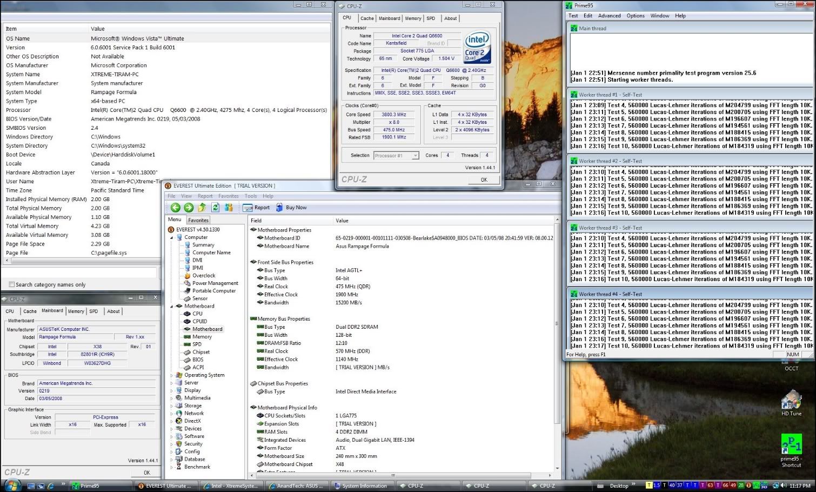This screenshot has width=816, height=492.
Task: Expand the Display node in EVEREST
Action: tap(172, 390)
